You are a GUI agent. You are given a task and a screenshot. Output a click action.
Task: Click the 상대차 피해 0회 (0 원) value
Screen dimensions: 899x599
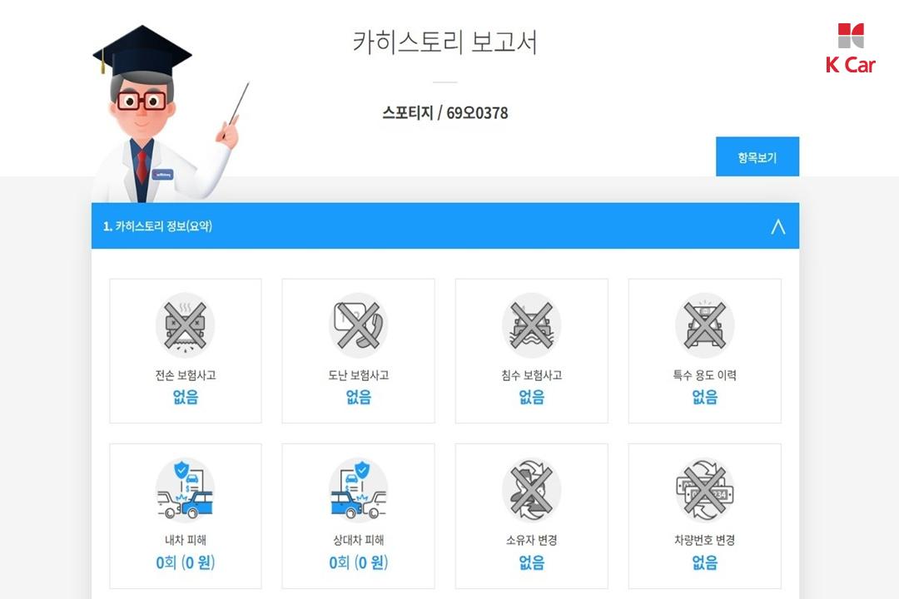358,562
